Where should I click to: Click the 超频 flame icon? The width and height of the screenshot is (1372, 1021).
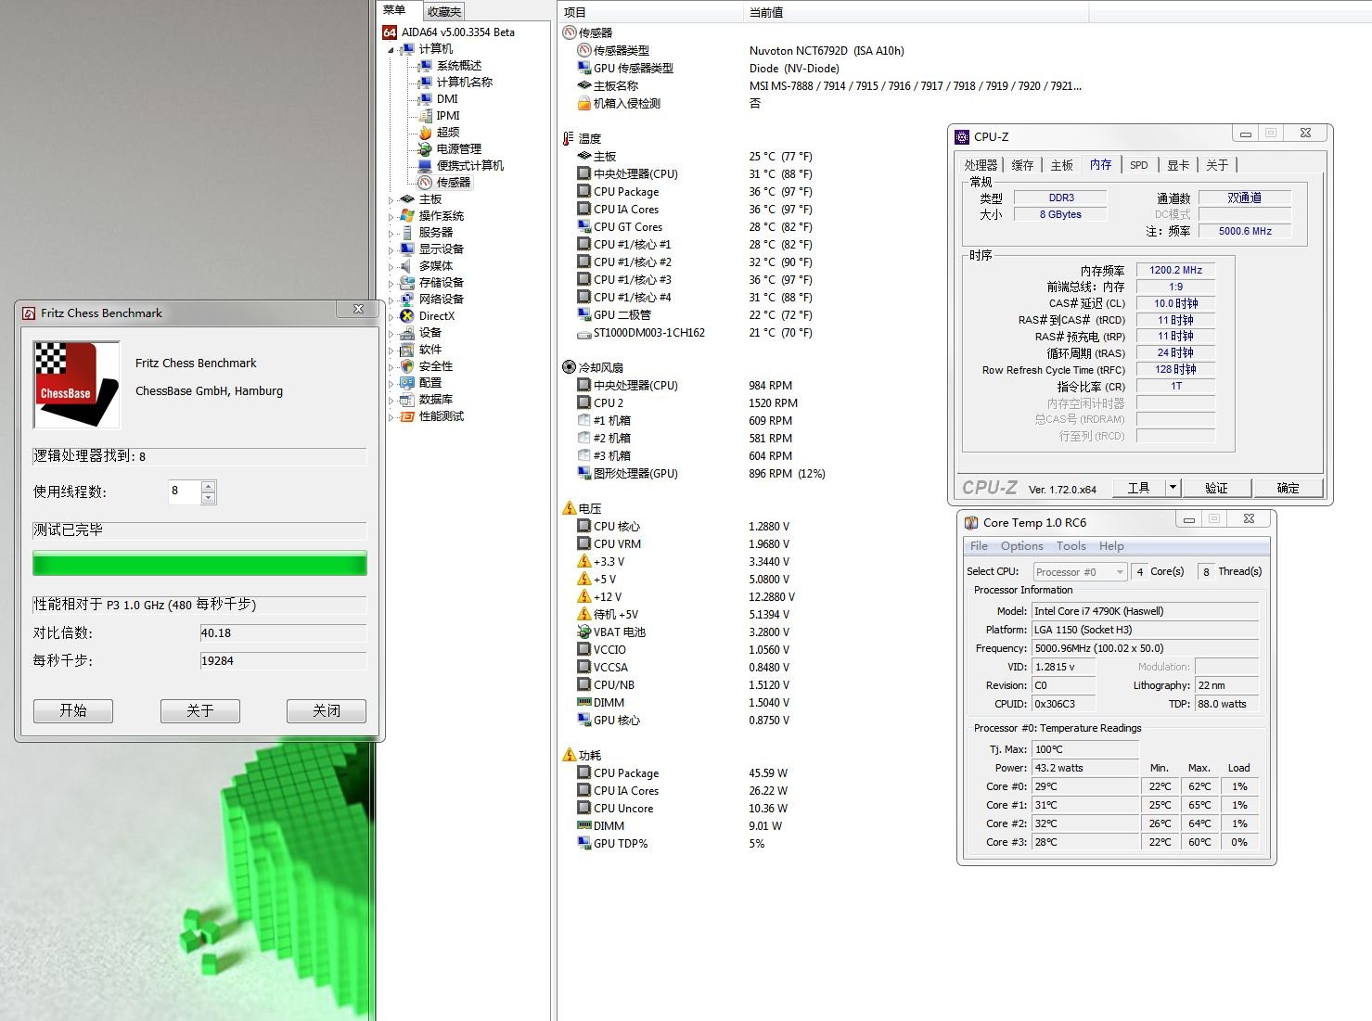[x=425, y=133]
